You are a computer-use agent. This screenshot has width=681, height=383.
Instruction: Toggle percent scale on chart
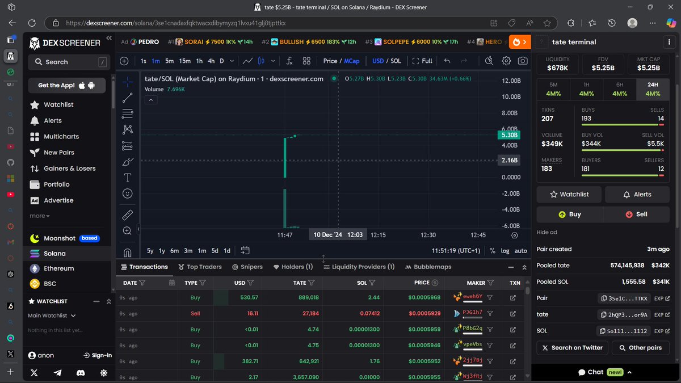click(492, 251)
